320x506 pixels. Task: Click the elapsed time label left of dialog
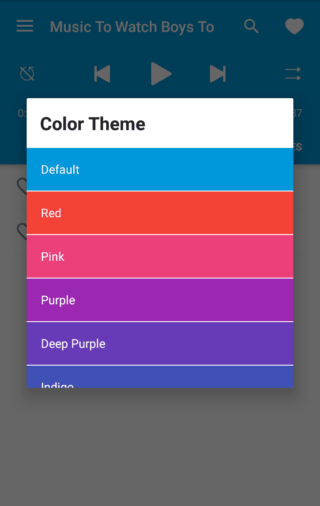tap(21, 113)
